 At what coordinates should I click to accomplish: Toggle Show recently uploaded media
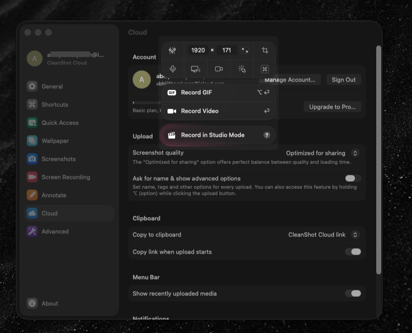353,293
